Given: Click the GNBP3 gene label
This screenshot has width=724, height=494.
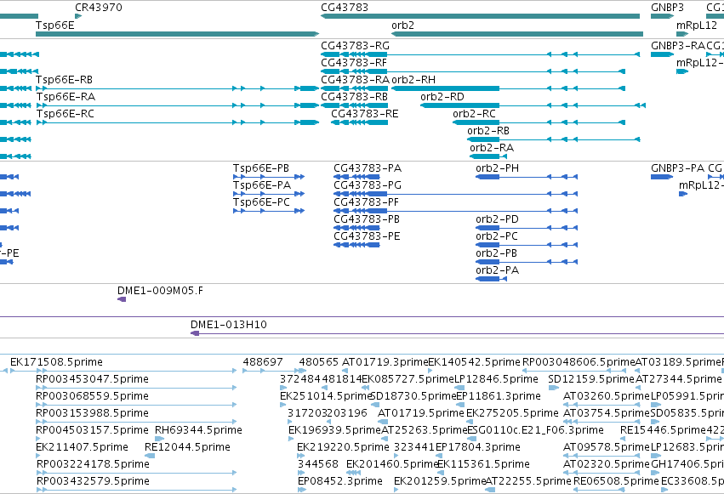Looking at the screenshot, I should coord(667,8).
